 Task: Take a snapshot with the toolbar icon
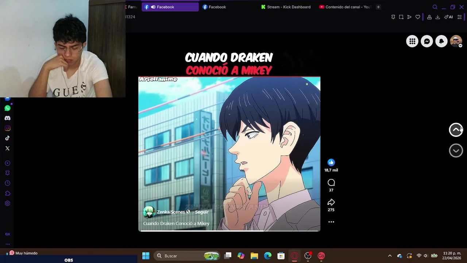(401, 17)
